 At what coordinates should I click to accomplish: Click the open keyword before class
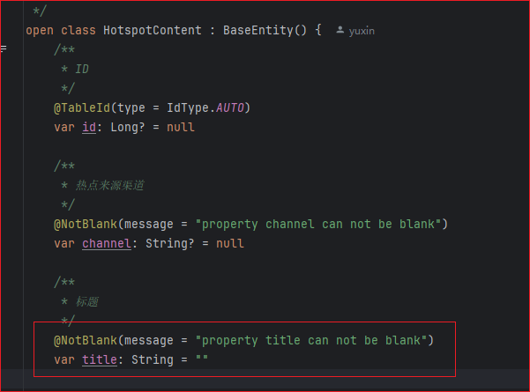39,31
